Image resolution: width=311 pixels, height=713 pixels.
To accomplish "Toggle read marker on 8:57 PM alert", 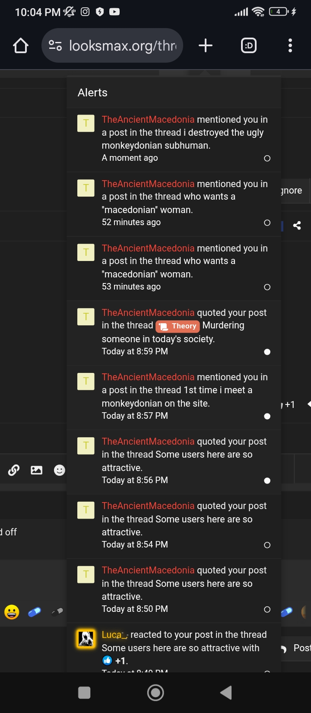I will coord(267,416).
